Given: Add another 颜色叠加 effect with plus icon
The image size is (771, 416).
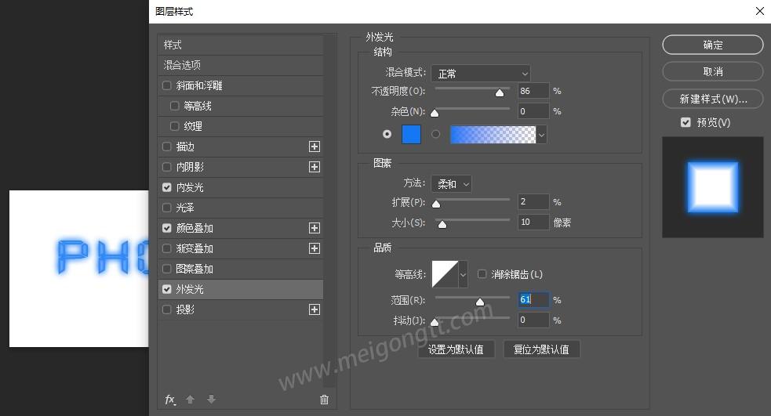Looking at the screenshot, I should pos(315,228).
